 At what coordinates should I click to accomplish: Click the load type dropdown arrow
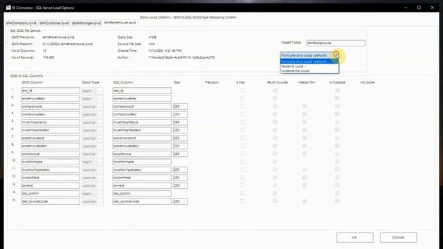(x=336, y=55)
